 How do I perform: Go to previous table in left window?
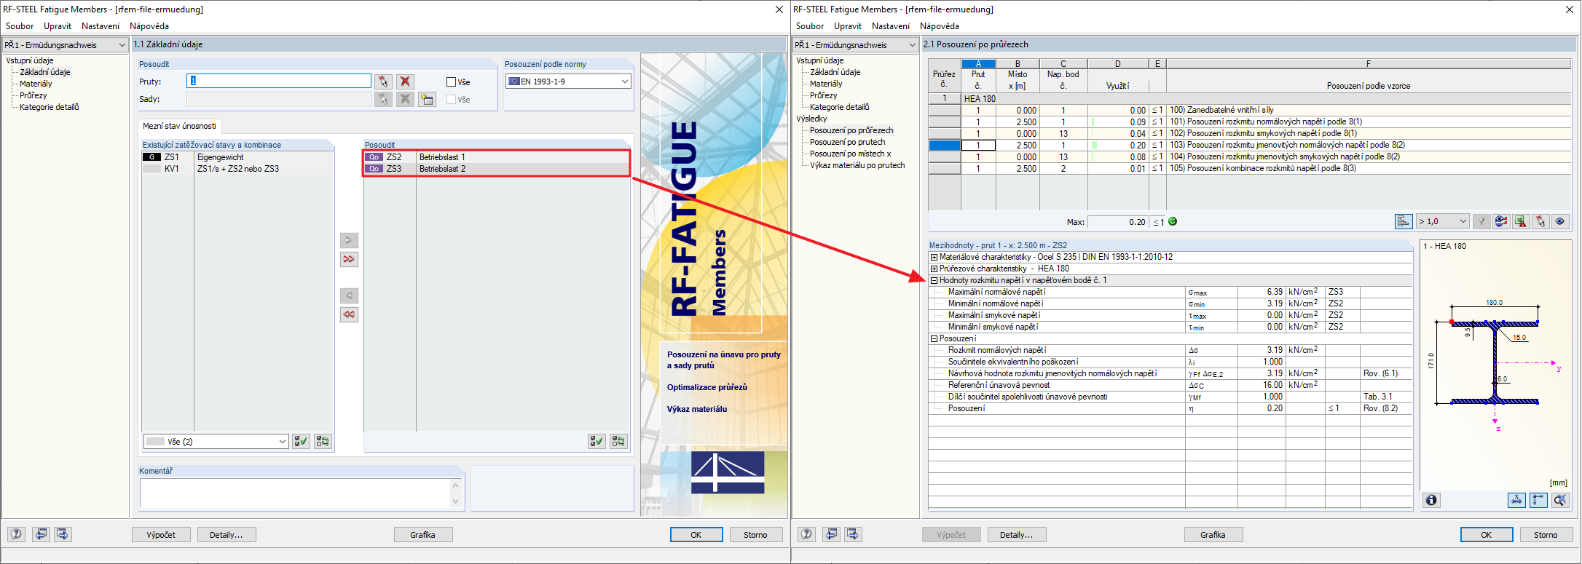point(42,534)
